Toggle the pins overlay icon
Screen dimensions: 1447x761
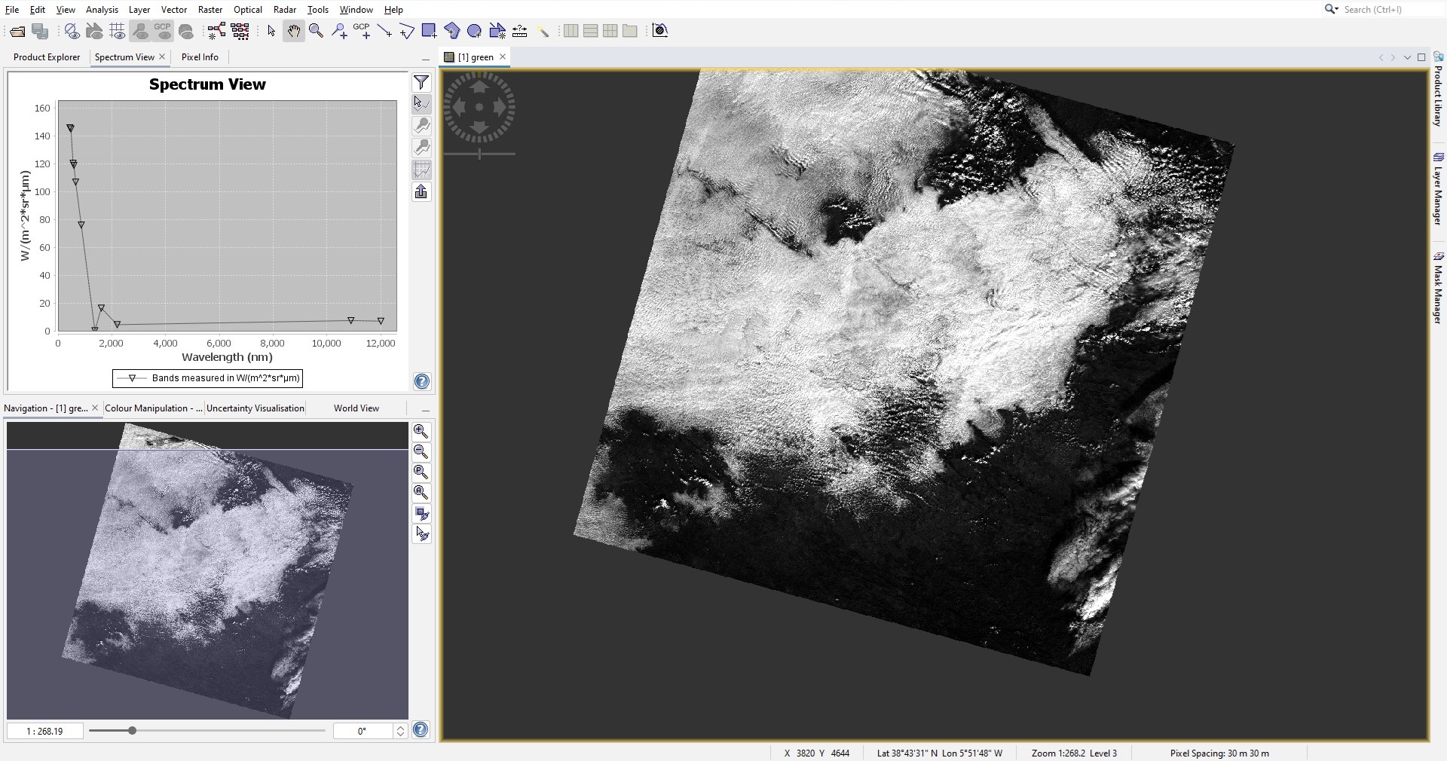(140, 31)
